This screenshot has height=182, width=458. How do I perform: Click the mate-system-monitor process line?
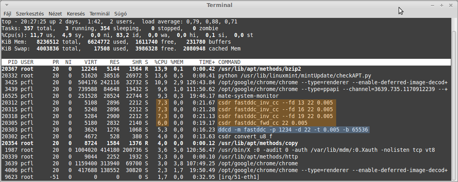[x=225, y=96]
